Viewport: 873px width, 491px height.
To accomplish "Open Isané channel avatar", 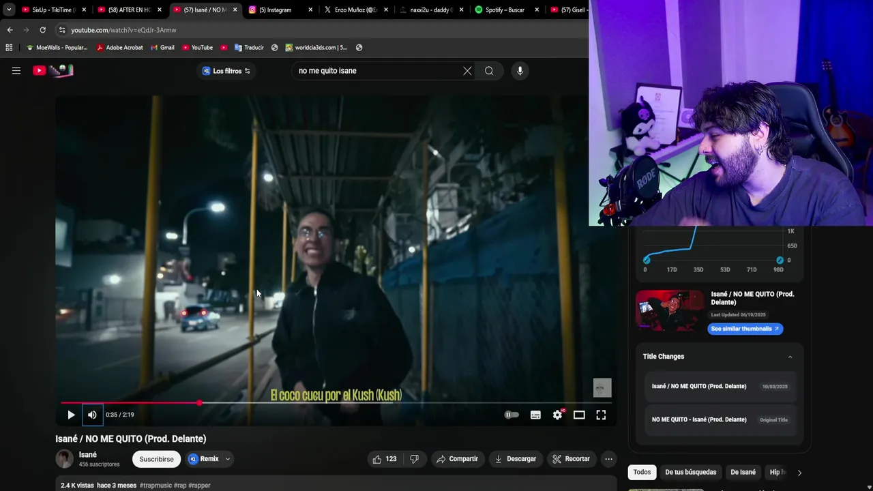I will (x=64, y=459).
